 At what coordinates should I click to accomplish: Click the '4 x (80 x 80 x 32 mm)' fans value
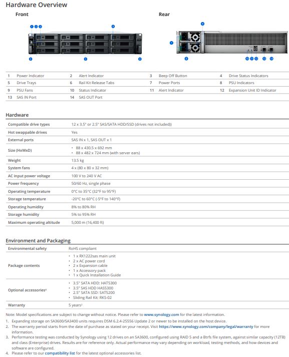tap(90, 168)
